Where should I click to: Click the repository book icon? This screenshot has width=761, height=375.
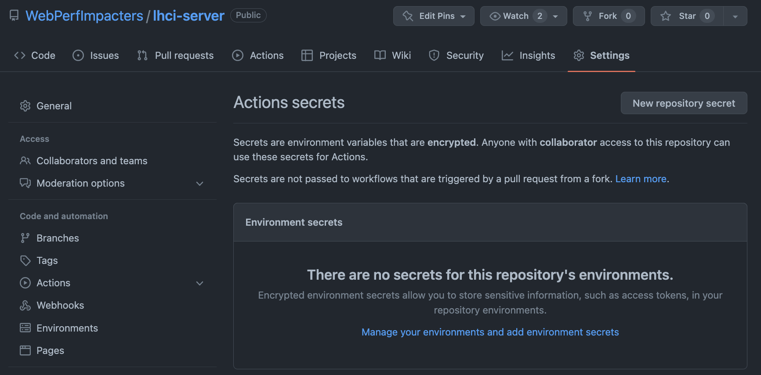click(x=14, y=16)
